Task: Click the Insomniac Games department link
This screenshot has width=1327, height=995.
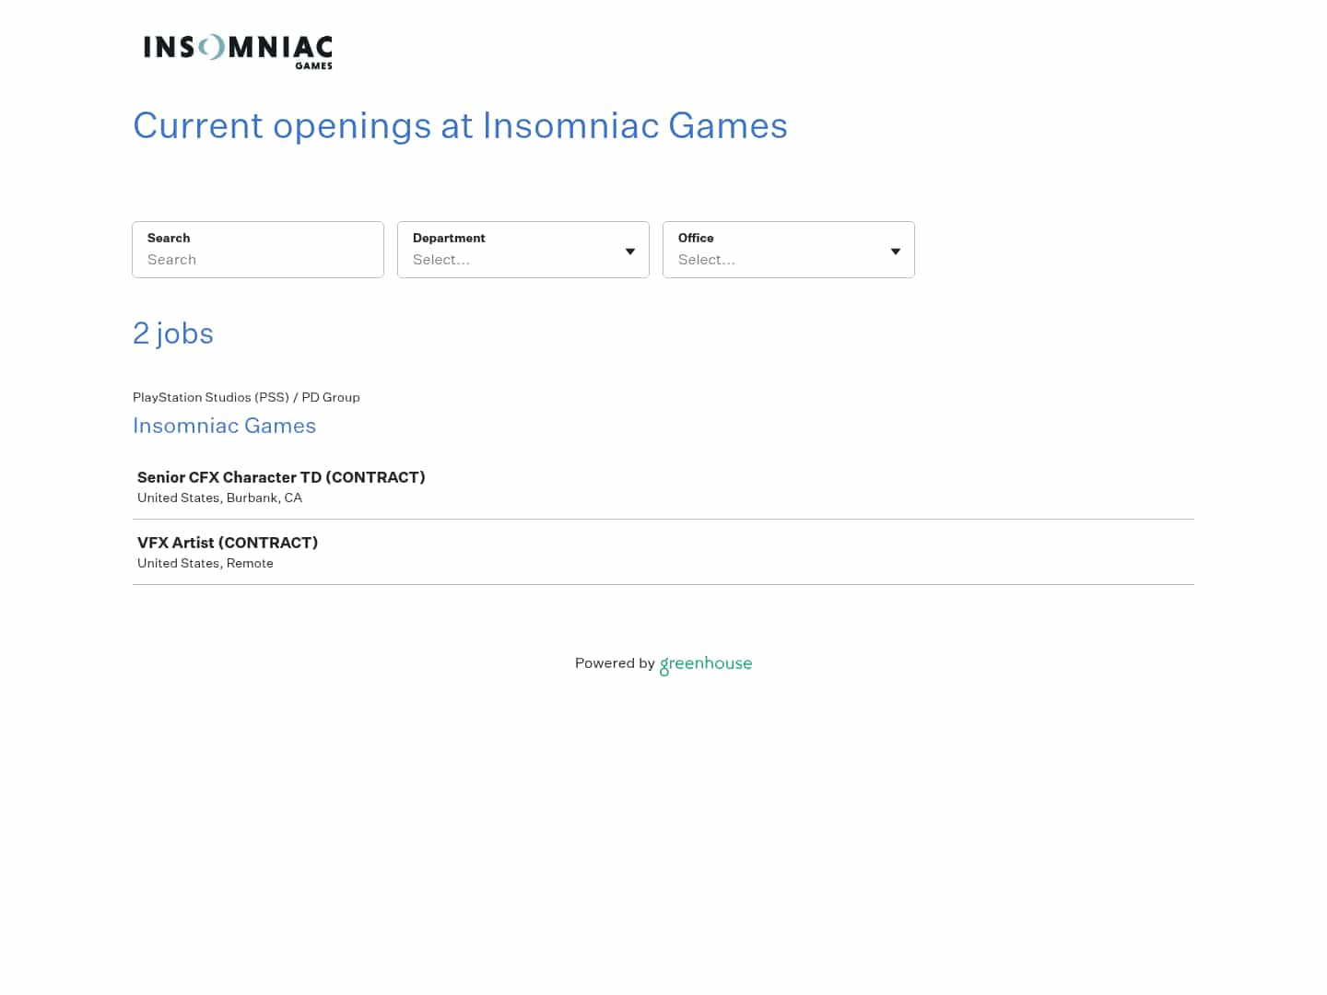Action: tap(224, 426)
